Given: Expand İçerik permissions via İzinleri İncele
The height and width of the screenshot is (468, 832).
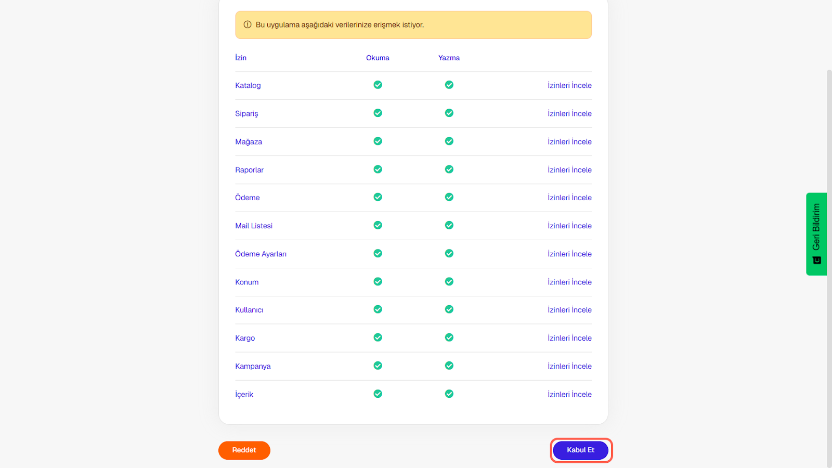Looking at the screenshot, I should click(x=569, y=394).
